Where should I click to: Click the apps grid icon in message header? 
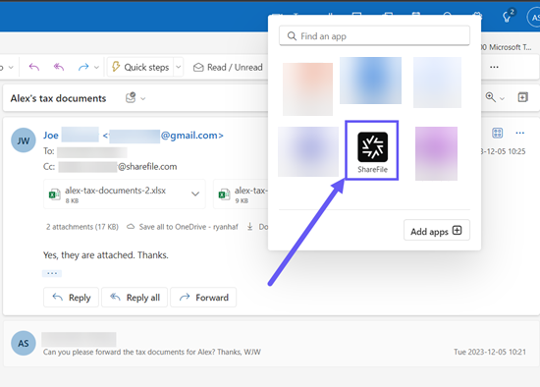[498, 133]
